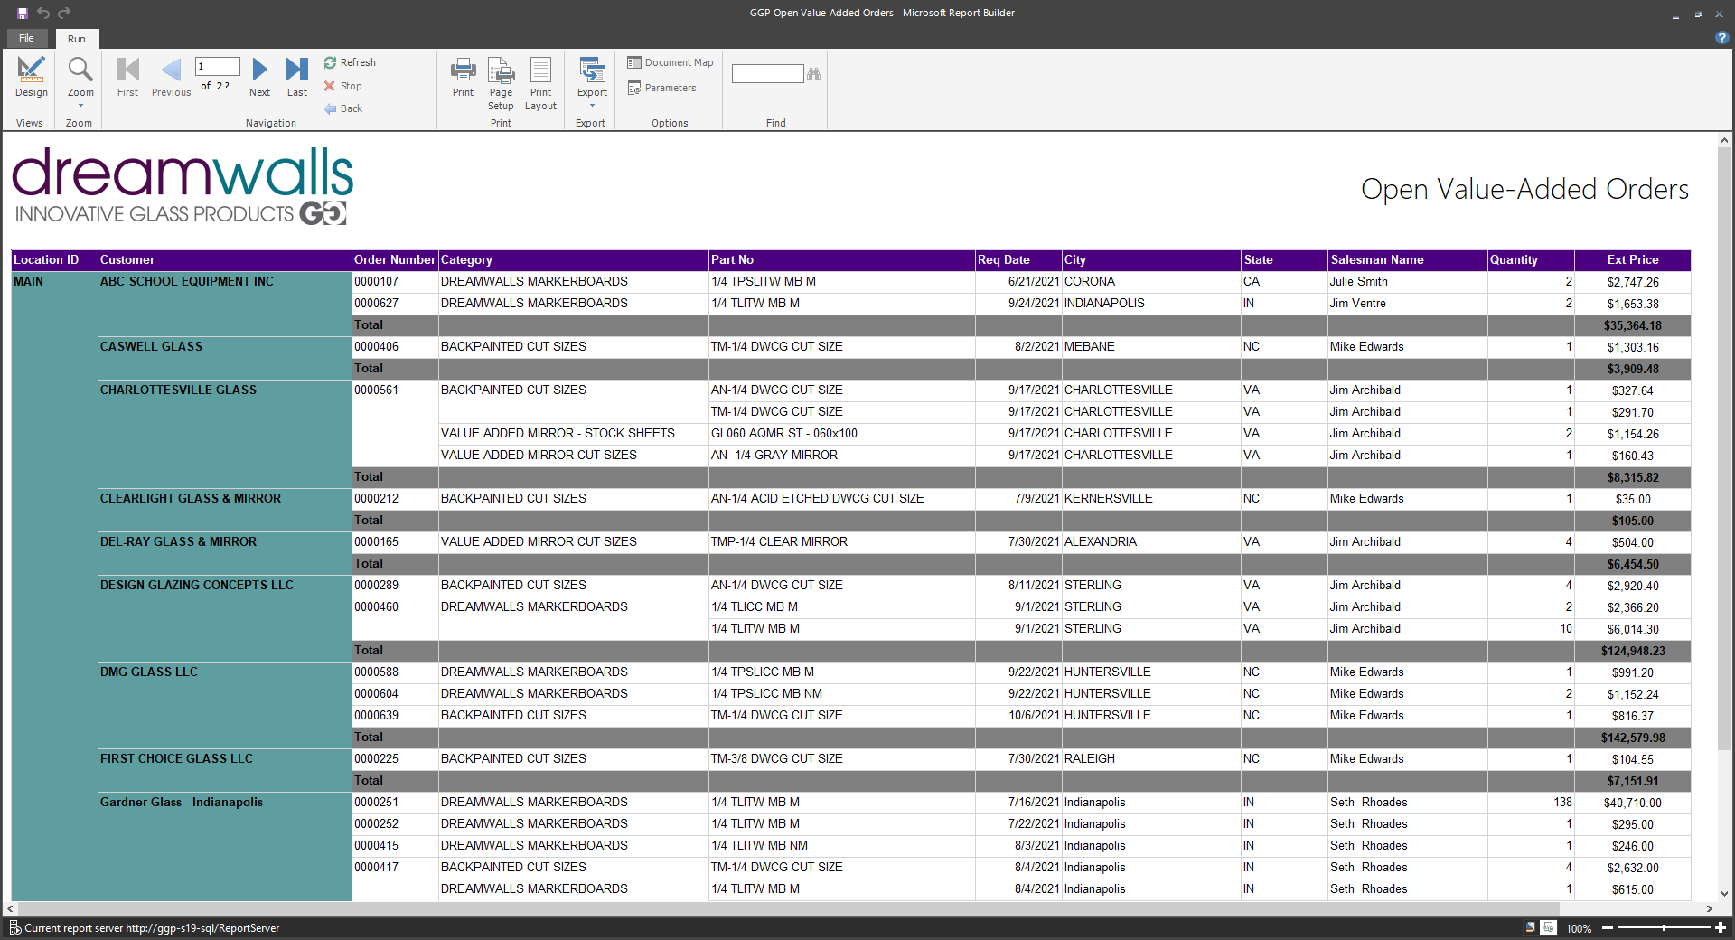Click the Req Date column header
The image size is (1735, 940).
click(1018, 260)
